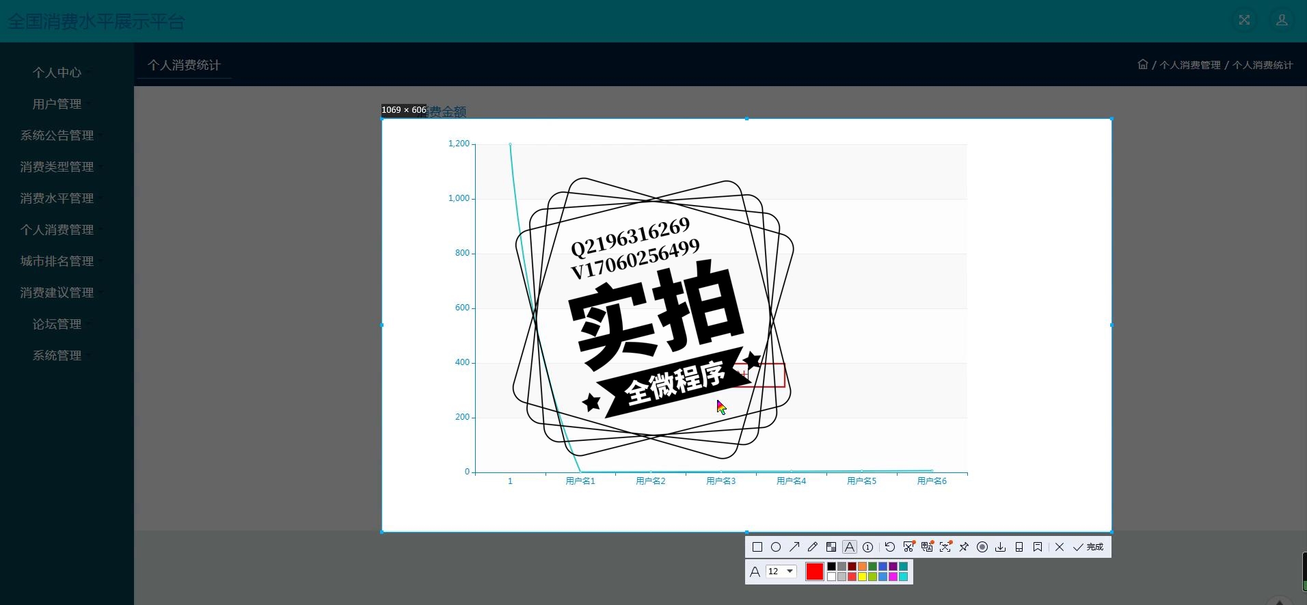The height and width of the screenshot is (605, 1307).
Task: Click the home icon in the breadcrumb
Action: [x=1142, y=64]
